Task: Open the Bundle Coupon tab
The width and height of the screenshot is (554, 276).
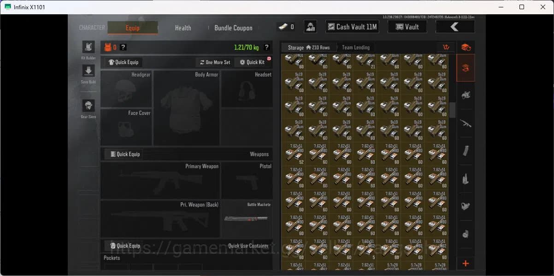Action: pyautogui.click(x=233, y=28)
